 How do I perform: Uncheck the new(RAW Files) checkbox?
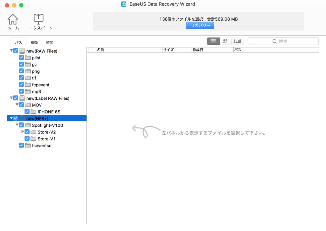click(x=16, y=51)
